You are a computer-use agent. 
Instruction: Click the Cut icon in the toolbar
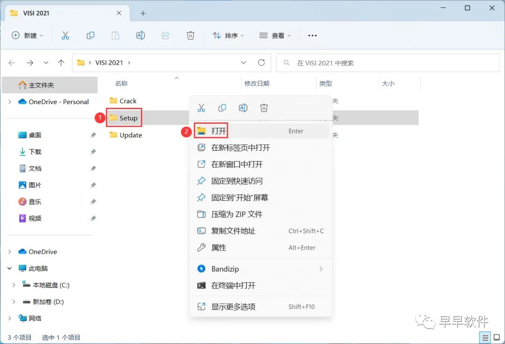65,35
